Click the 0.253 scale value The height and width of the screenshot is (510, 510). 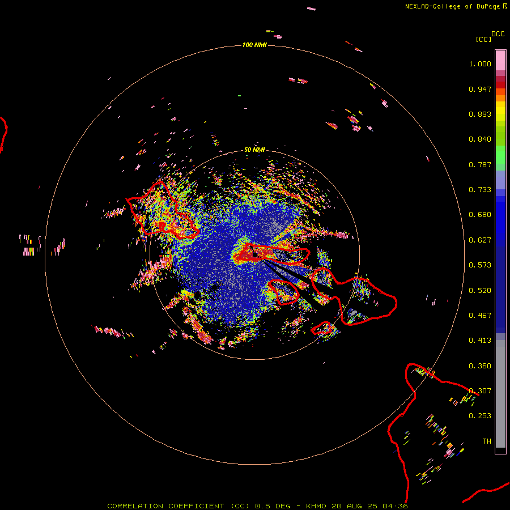pos(480,416)
